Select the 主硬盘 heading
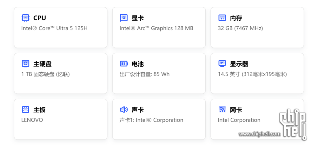This screenshot has width=311, height=145. pyautogui.click(x=43, y=64)
